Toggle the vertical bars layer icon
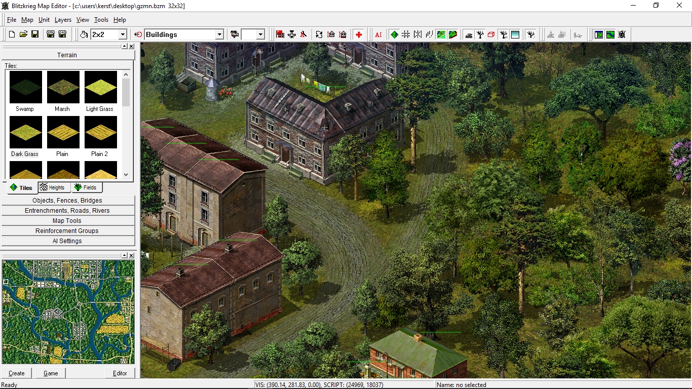The height and width of the screenshot is (389, 692). click(429, 34)
